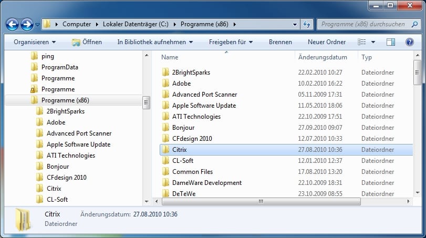Click 2BrightSparks folder icon in file list
The width and height of the screenshot is (426, 238).
click(x=165, y=73)
